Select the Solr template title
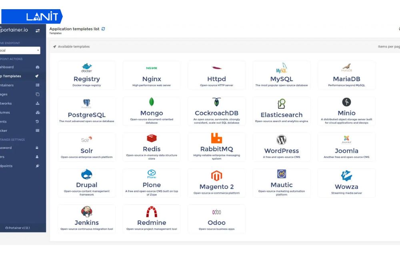 pyautogui.click(x=87, y=151)
